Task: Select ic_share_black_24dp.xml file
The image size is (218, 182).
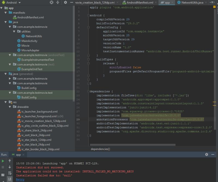Action: [35, 131]
